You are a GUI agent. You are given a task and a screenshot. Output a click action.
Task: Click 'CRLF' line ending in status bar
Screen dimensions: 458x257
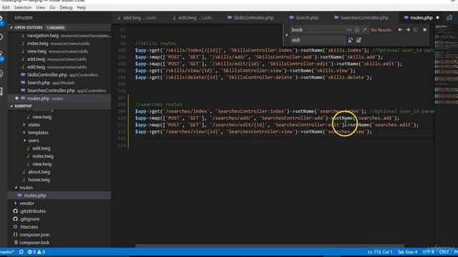444,252
